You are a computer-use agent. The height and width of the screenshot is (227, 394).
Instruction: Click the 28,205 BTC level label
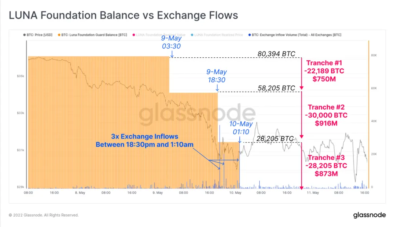pos(275,139)
